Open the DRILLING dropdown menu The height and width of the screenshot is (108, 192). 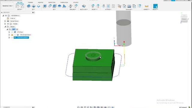pos(73,9)
